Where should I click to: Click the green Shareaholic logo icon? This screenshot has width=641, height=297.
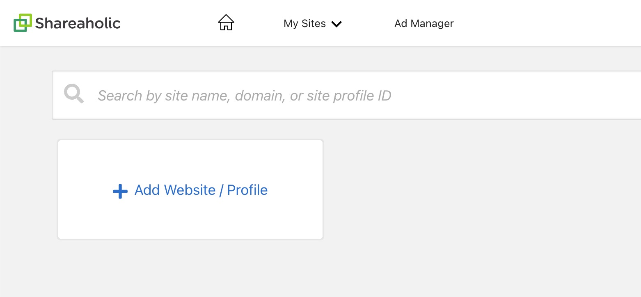[x=23, y=23]
